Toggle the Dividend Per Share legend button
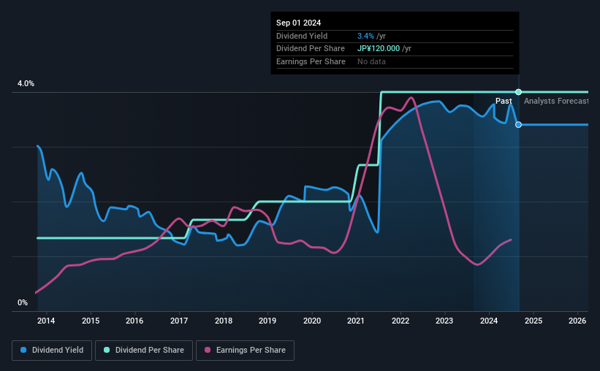This screenshot has width=600, height=371. coord(144,351)
